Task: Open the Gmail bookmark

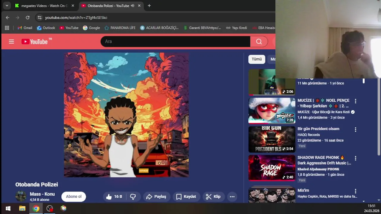Action: tap(25, 28)
